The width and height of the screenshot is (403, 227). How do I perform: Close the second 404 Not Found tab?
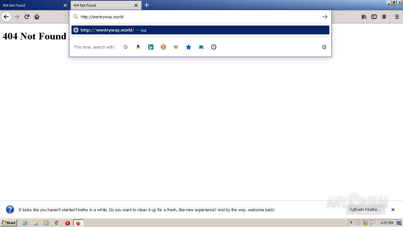(136, 5)
